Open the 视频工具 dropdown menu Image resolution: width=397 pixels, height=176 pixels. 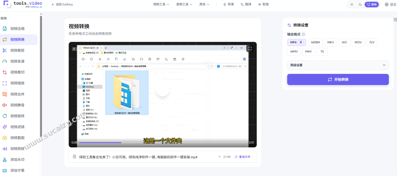coord(161,4)
